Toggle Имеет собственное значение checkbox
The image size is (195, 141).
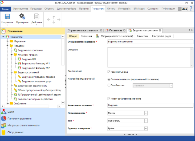click(x=109, y=99)
